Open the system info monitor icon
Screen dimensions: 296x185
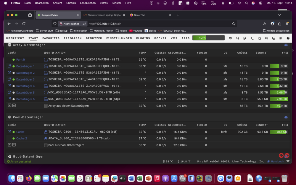[274, 38]
